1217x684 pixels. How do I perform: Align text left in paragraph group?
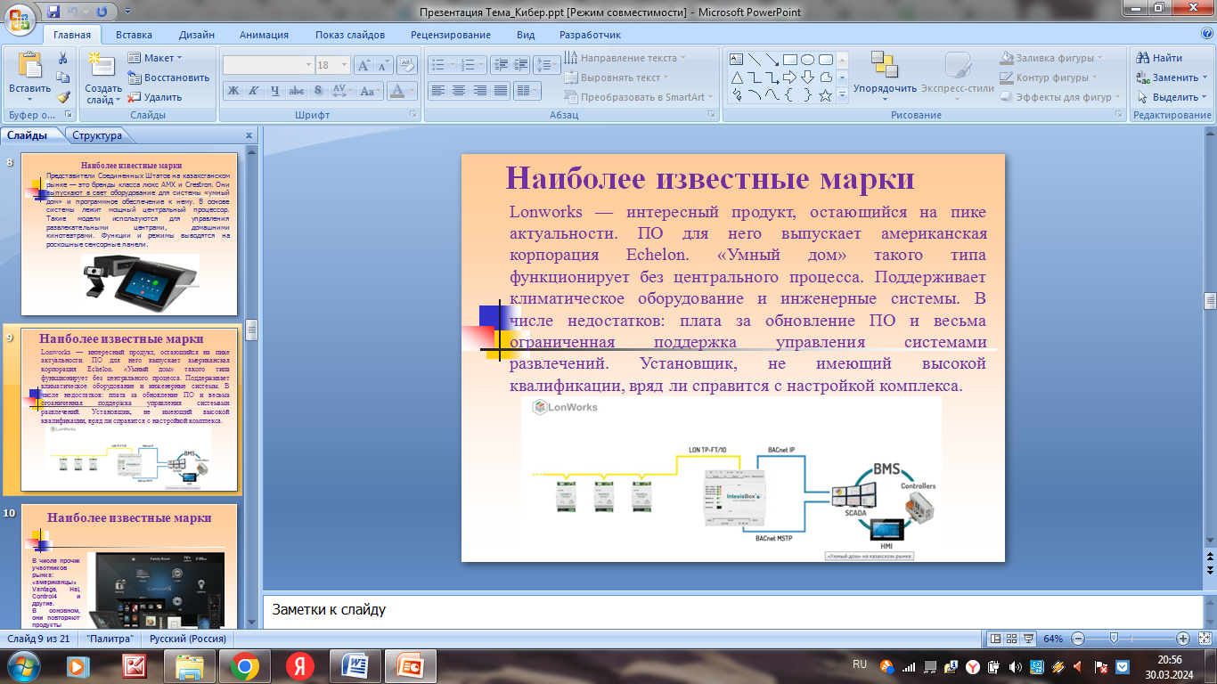click(437, 90)
